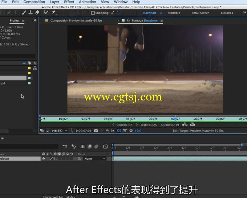The width and height of the screenshot is (247, 198).
Task: Click the Graph Editor icon
Action: (105, 147)
